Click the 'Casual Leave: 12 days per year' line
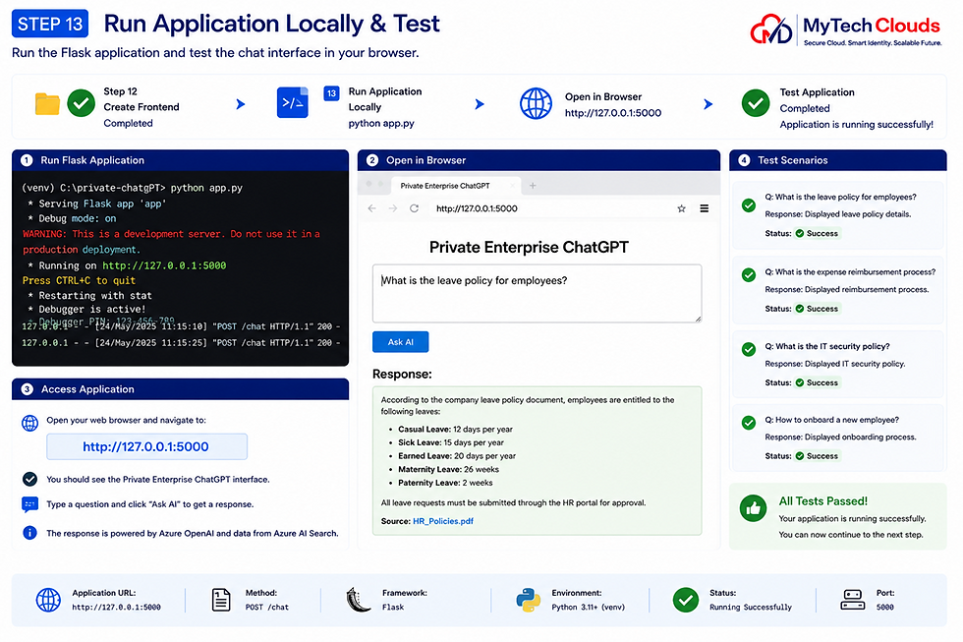The height and width of the screenshot is (642, 963). point(455,429)
